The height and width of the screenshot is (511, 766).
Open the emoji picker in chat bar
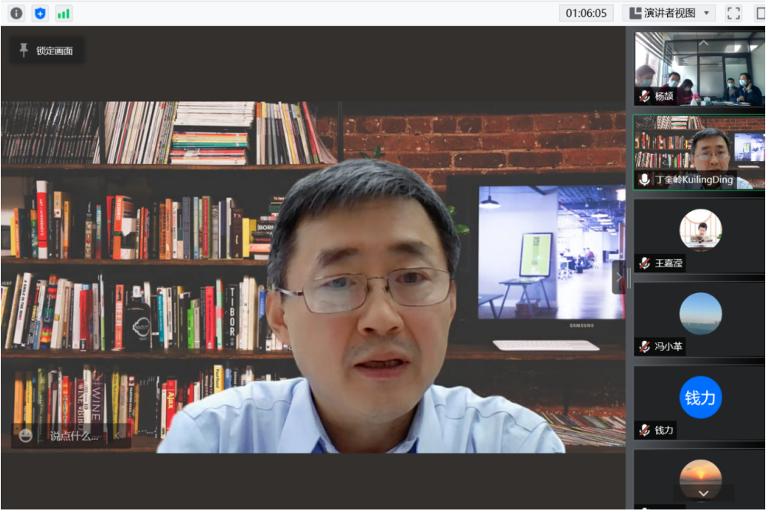click(25, 435)
